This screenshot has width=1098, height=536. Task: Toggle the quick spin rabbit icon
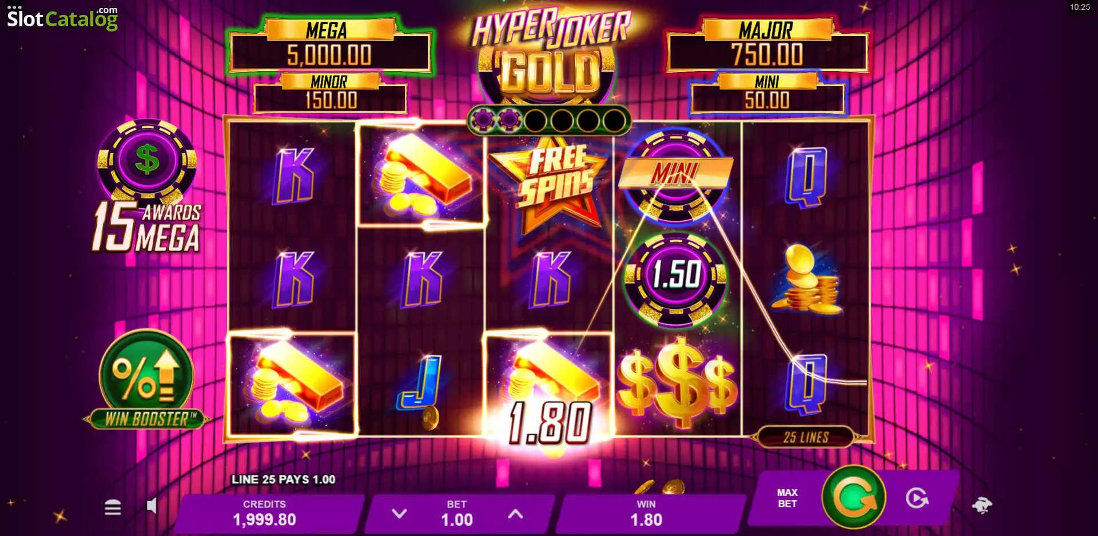click(x=982, y=505)
